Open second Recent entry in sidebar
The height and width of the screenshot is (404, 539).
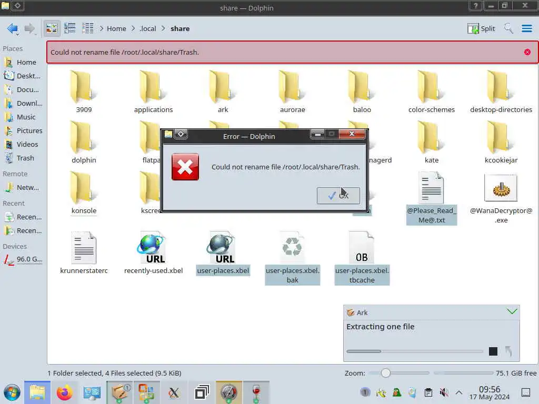pos(23,231)
